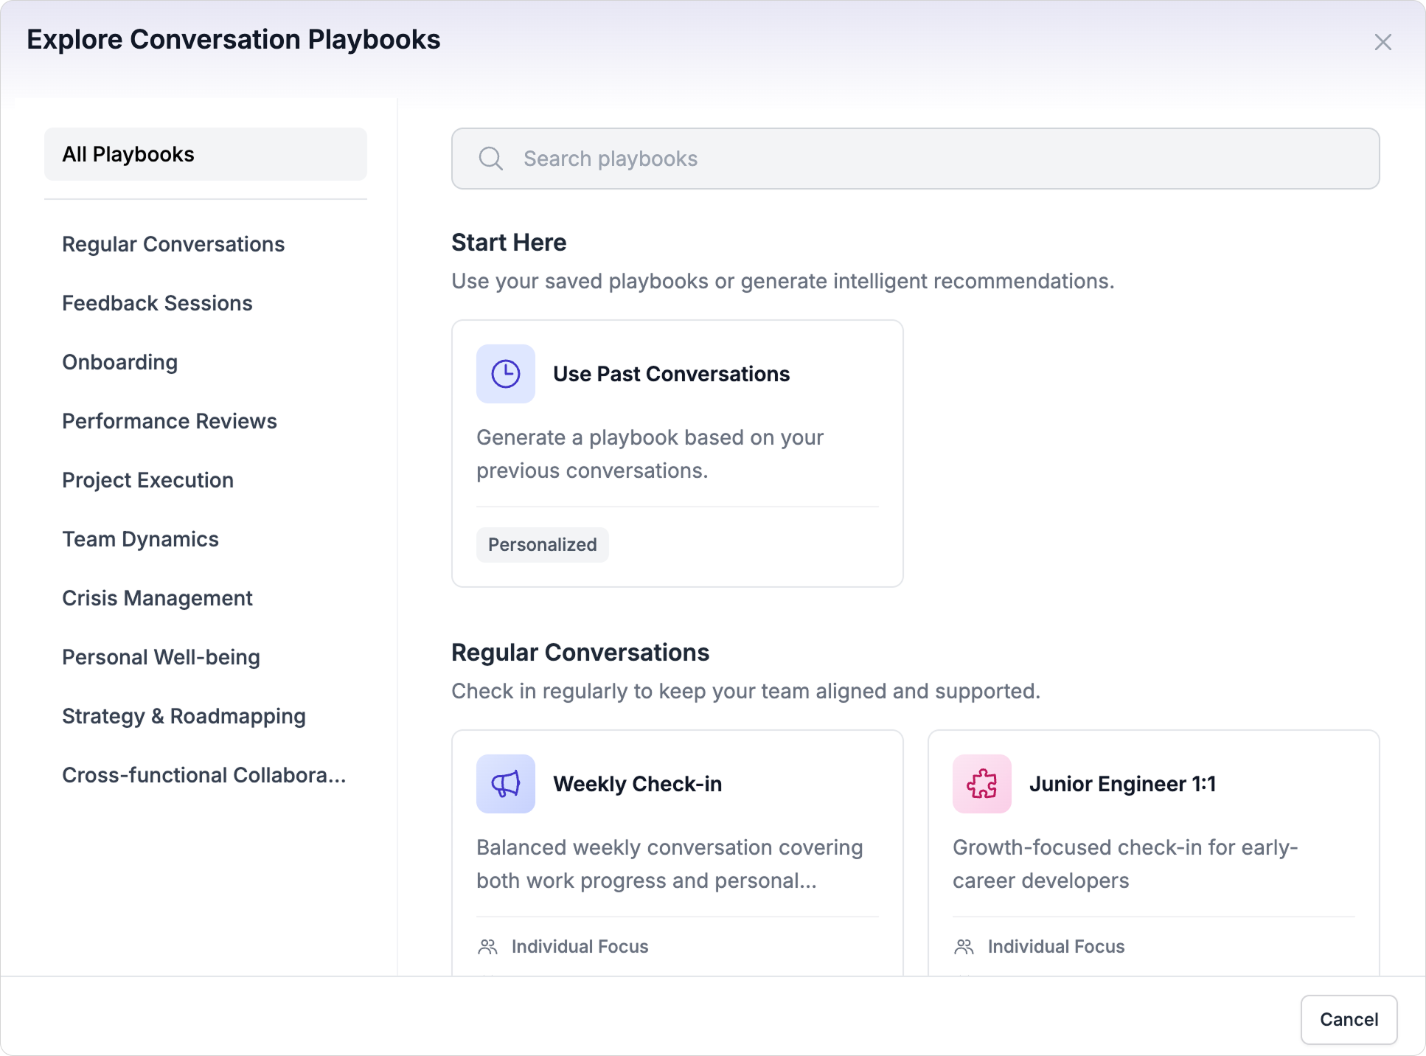Click people icon under Junior Engineer 1:1

point(964,947)
